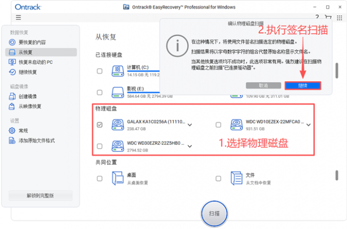The image size is (347, 229).
Task: Click the 常规 gear icon
Action: tap(12, 130)
